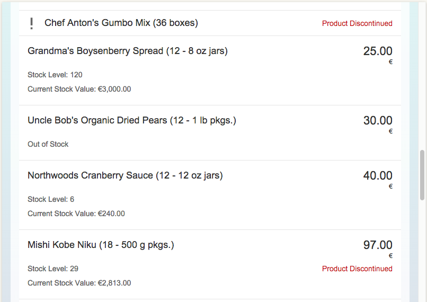
Task: Click the Out of Stock label
Action: [48, 144]
